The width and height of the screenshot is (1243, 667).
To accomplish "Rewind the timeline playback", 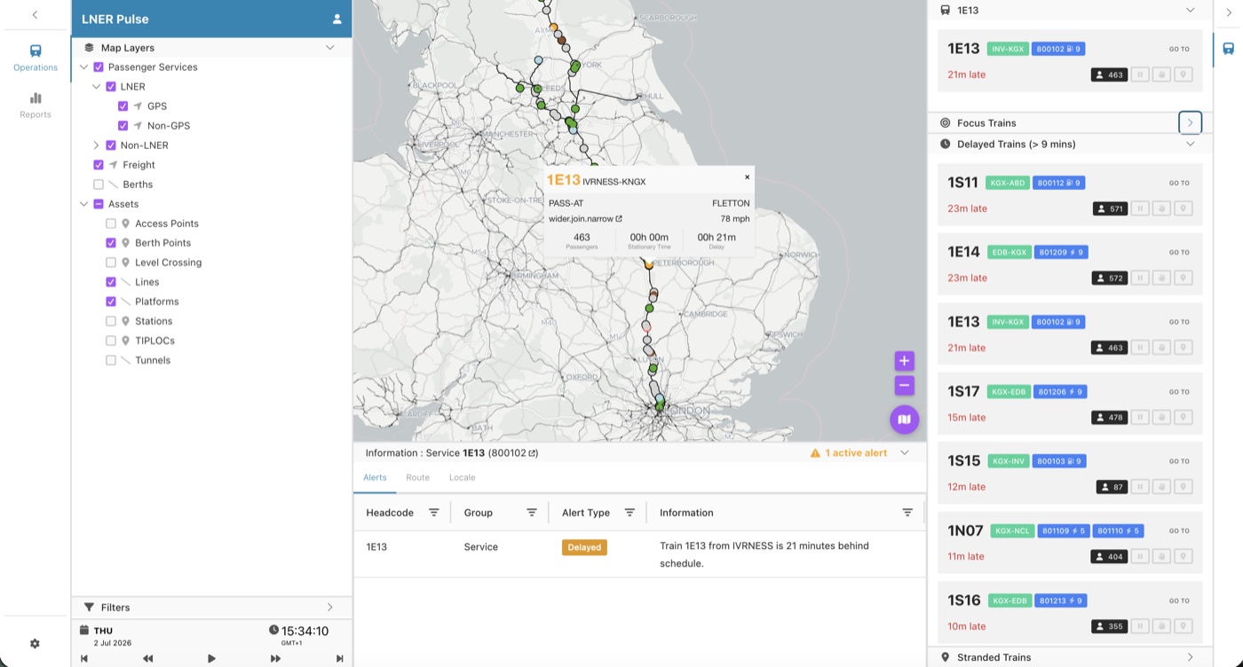I will [147, 658].
